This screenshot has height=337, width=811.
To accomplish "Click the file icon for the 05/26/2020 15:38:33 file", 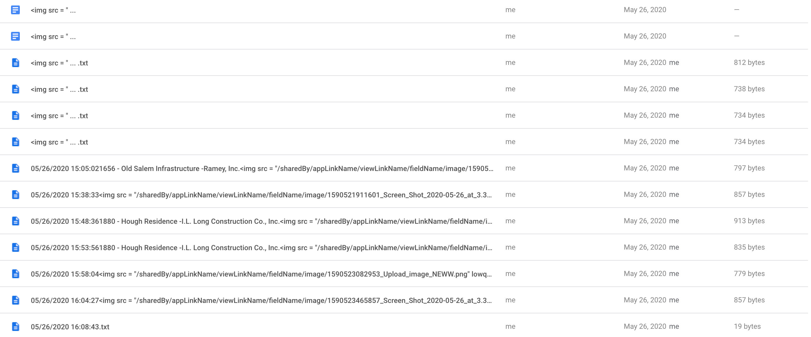I will 15,195.
